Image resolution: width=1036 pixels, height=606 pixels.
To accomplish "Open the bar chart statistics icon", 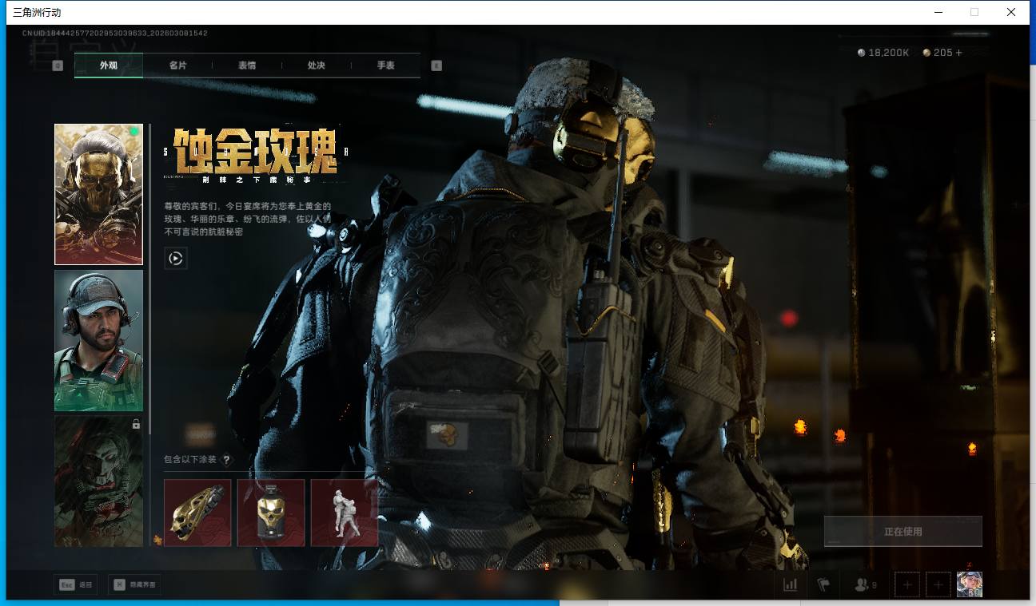I will click(x=791, y=585).
